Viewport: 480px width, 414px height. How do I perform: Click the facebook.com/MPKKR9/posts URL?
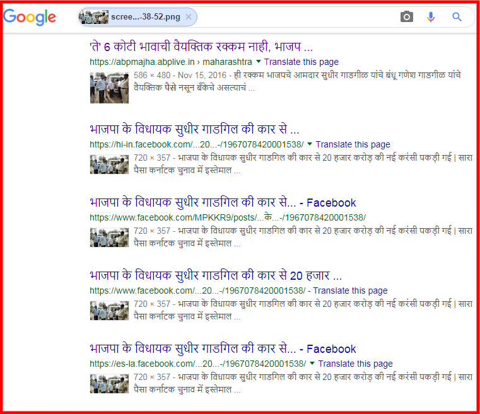tap(228, 217)
